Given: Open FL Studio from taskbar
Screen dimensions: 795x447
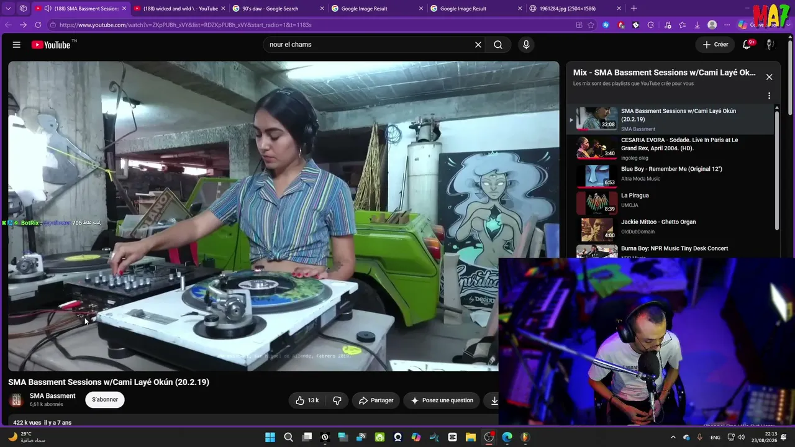Looking at the screenshot, I should tap(525, 437).
